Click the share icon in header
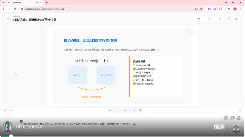The image size is (245, 137). pos(229,18)
